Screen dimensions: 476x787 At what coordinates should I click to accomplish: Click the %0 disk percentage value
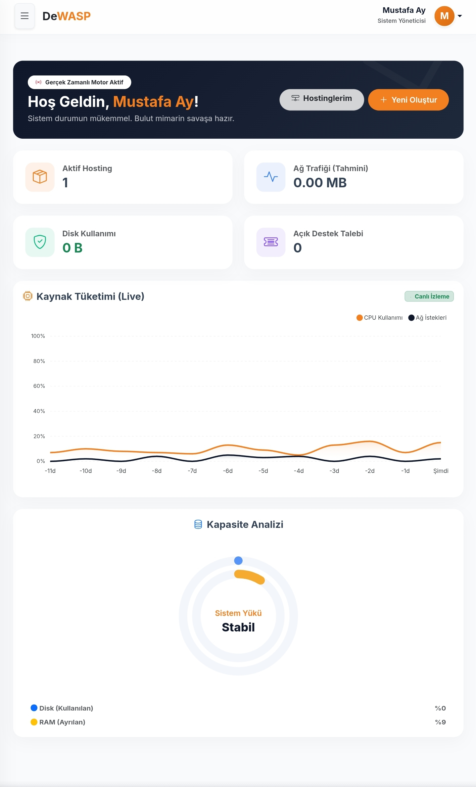[440, 708]
